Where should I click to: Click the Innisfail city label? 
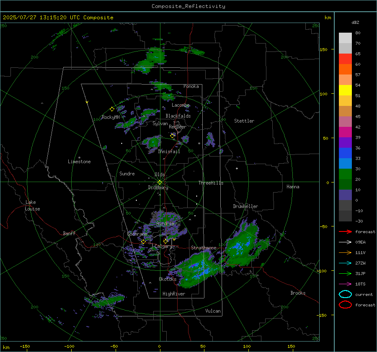[x=169, y=152]
